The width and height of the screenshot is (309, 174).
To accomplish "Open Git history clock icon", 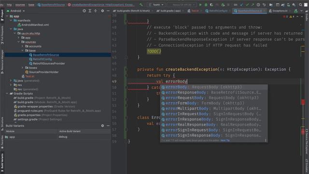I will point(258,4).
